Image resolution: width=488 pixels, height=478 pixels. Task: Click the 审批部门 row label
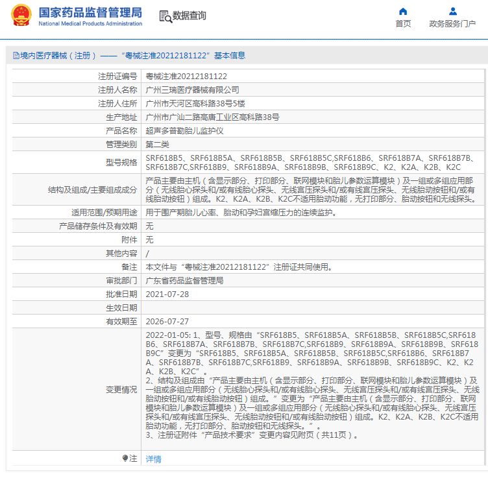click(x=121, y=281)
